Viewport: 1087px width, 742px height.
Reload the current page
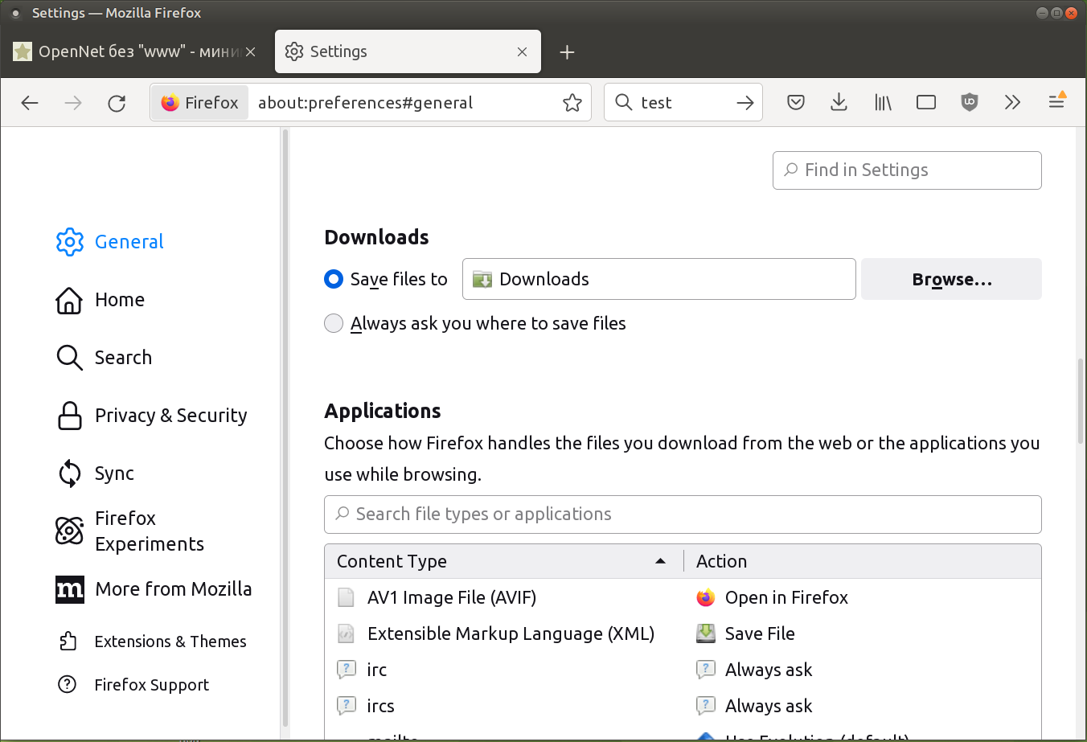[x=117, y=103]
